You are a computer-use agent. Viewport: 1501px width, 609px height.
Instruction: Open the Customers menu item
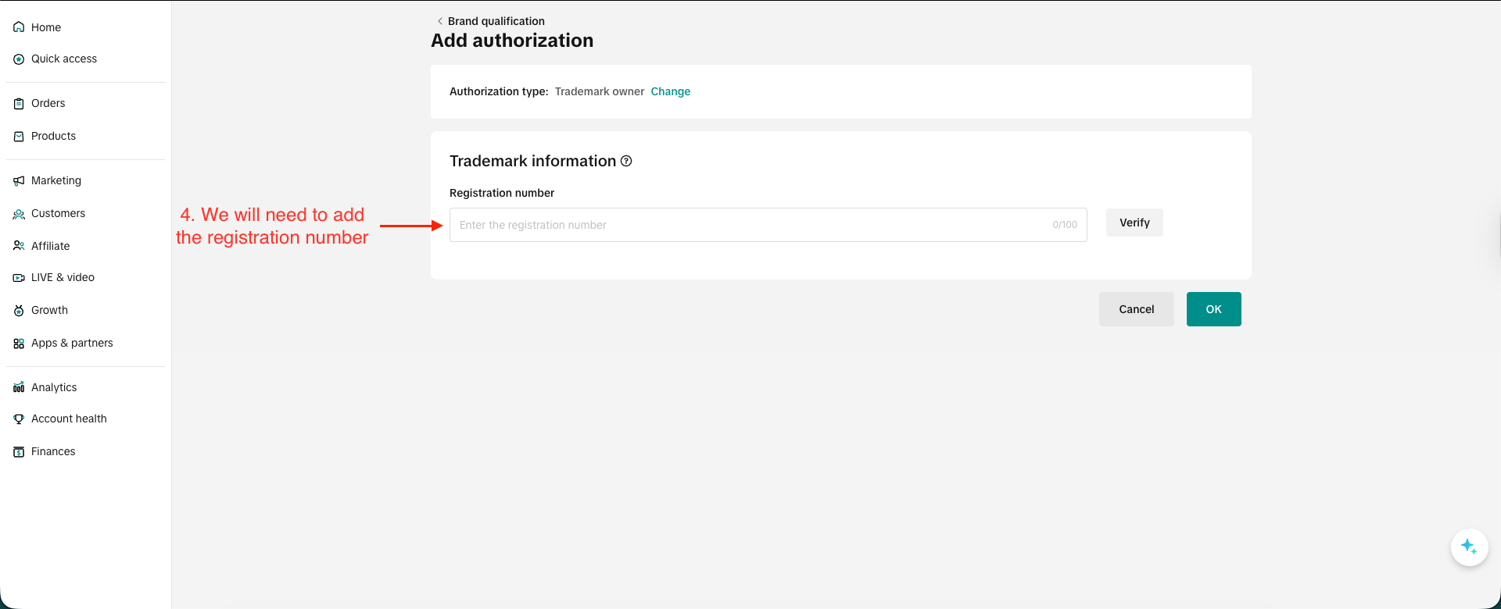click(58, 213)
